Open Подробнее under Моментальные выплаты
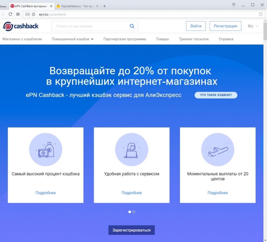This screenshot has width=267, height=242. tap(218, 193)
